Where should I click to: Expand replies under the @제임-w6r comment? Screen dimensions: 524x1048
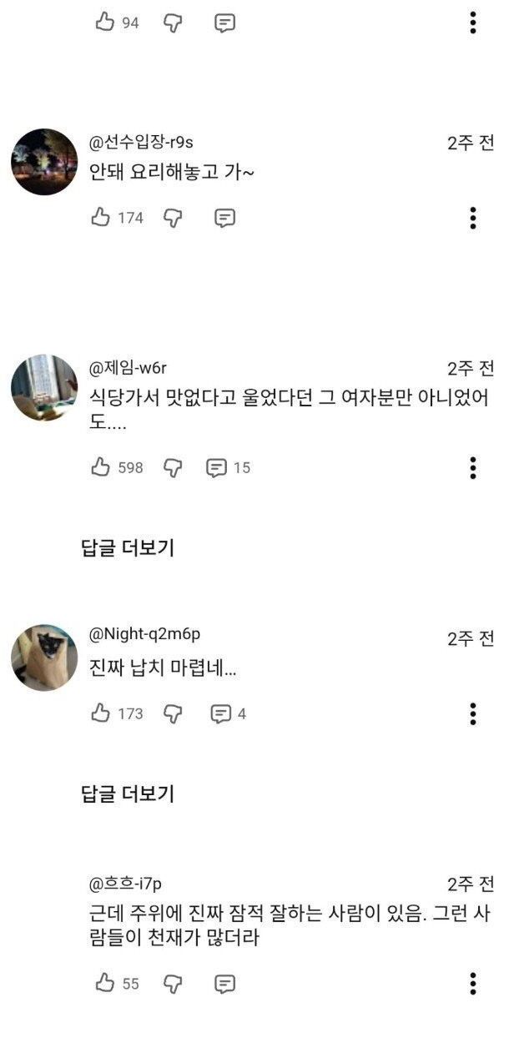[x=128, y=548]
